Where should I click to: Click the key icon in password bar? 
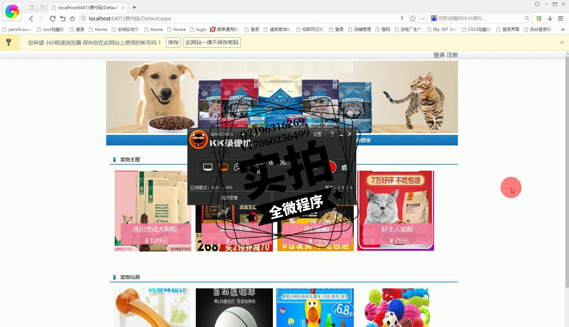click(x=9, y=42)
